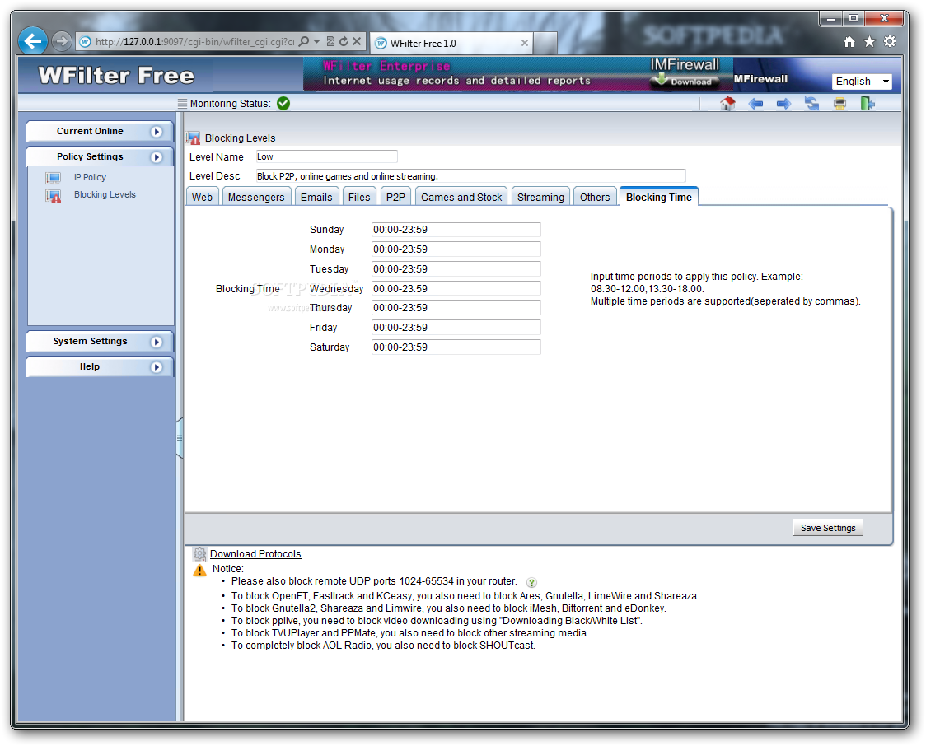926x746 pixels.
Task: Click the WFilter refresh toolbar icon
Action: [811, 104]
